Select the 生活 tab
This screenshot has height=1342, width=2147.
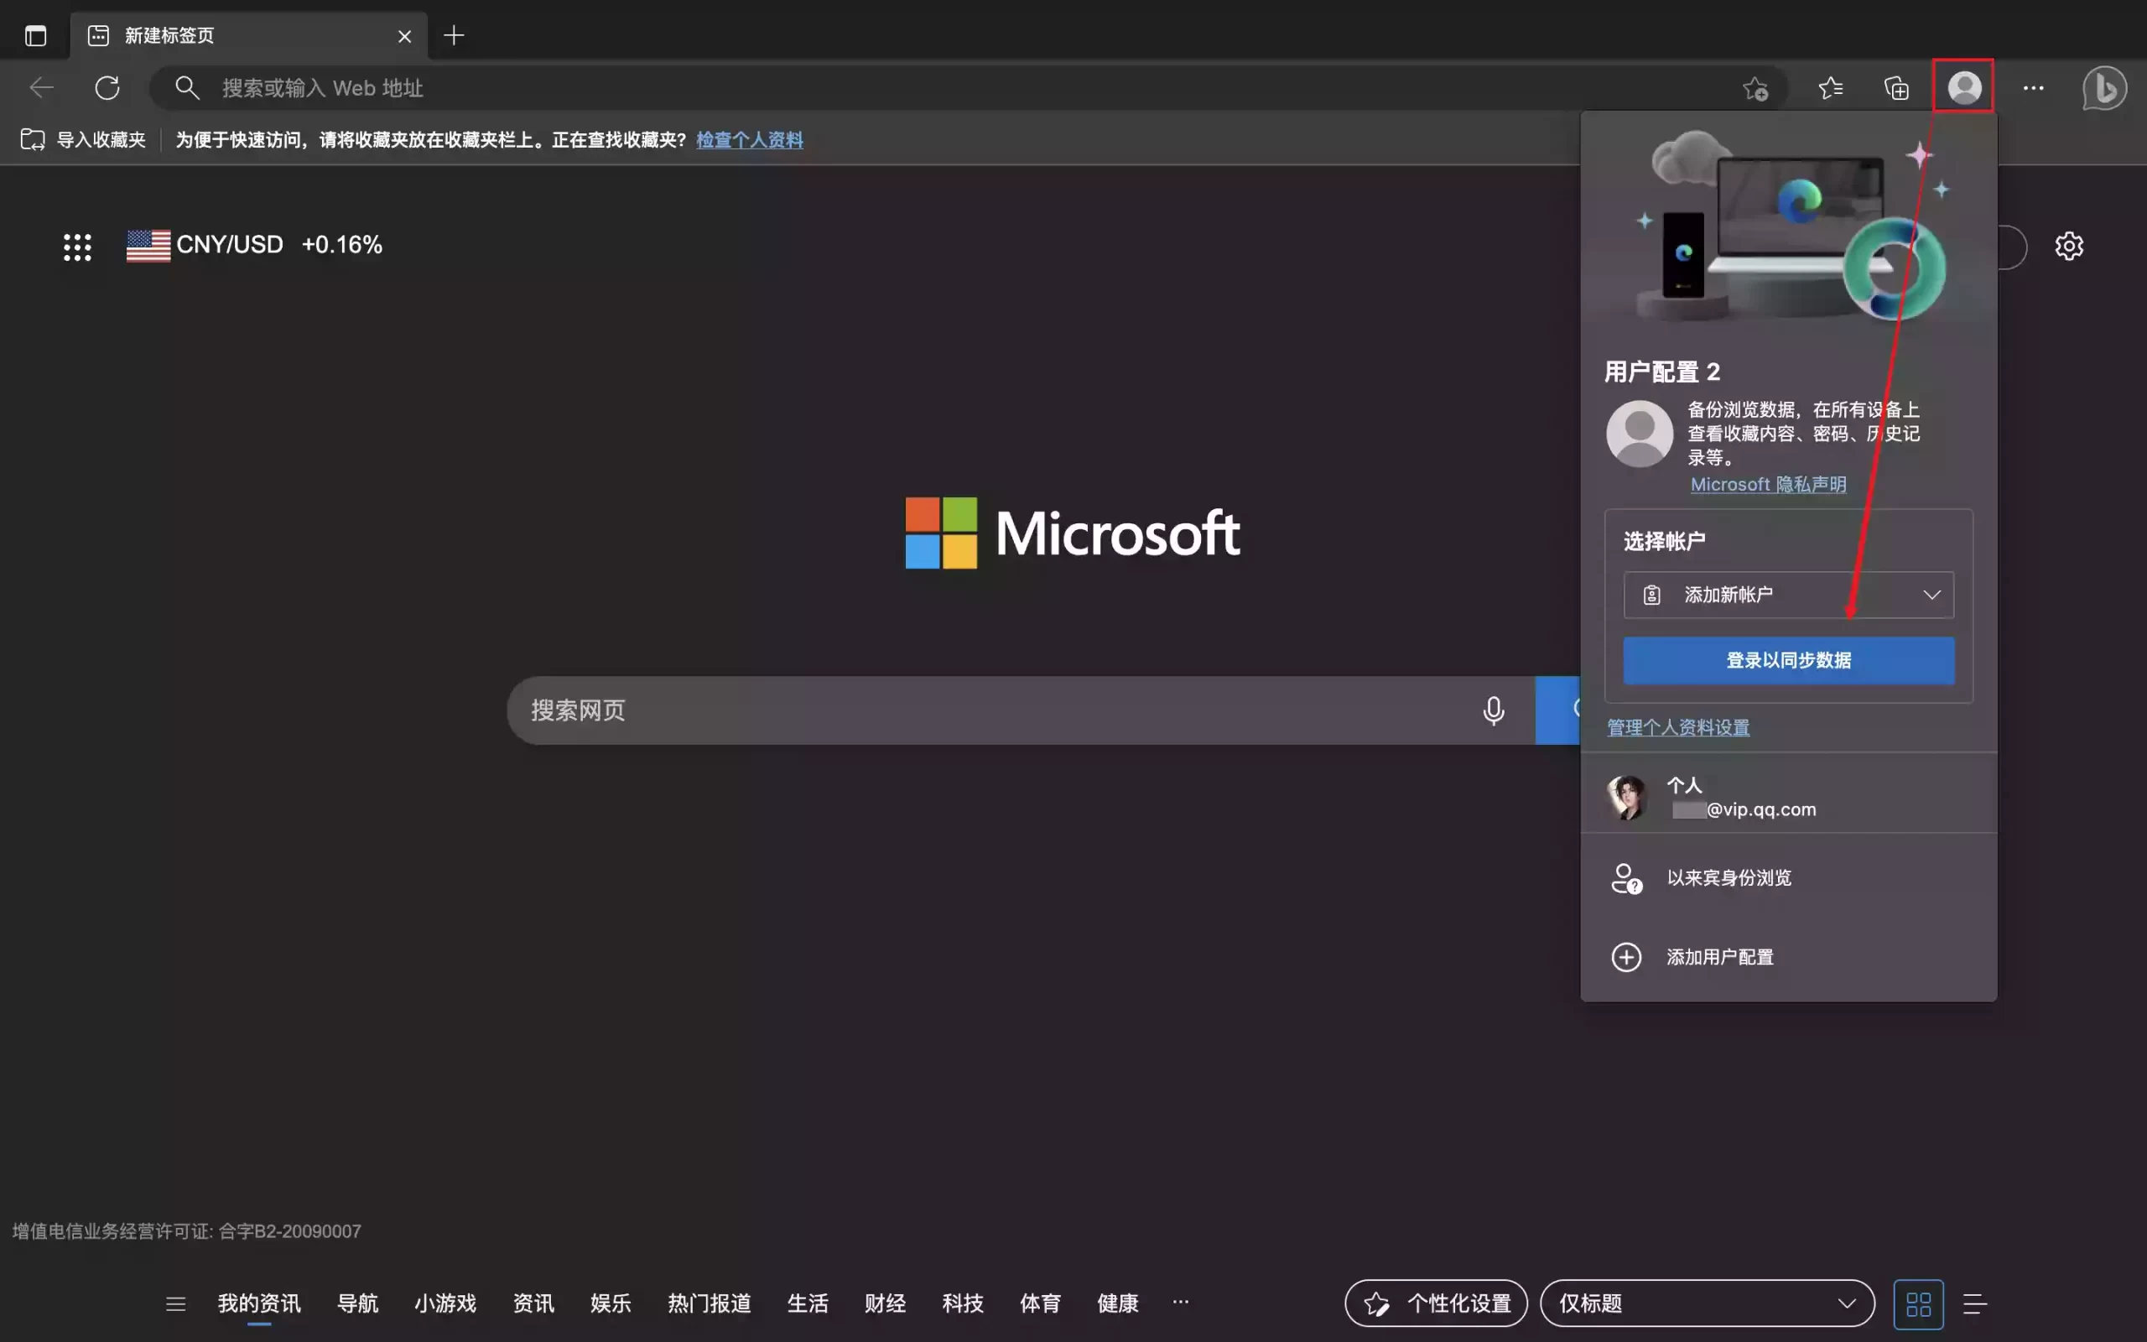[x=808, y=1303]
